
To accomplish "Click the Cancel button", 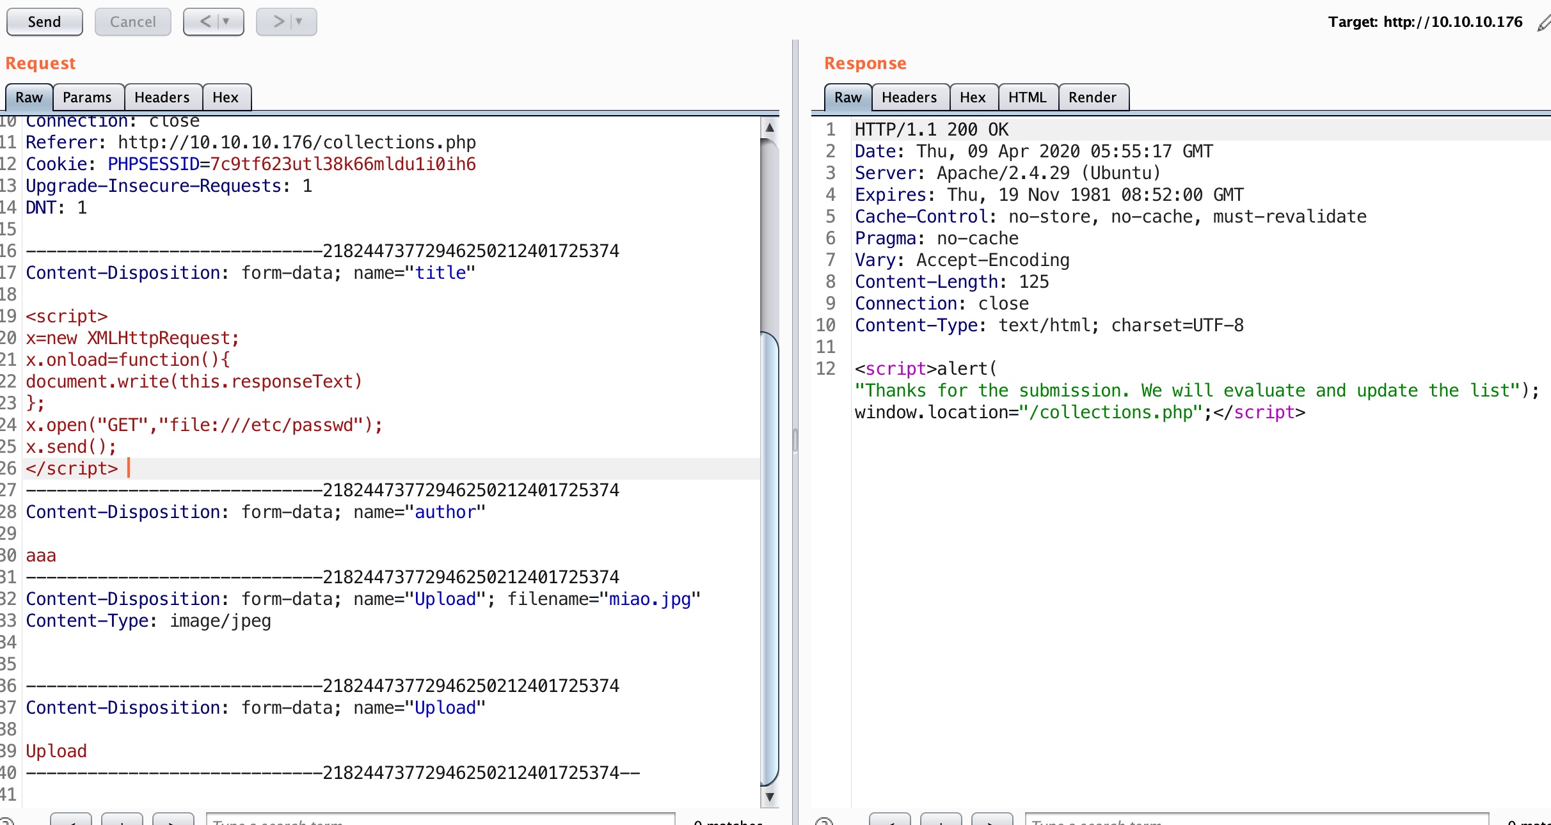I will point(132,22).
